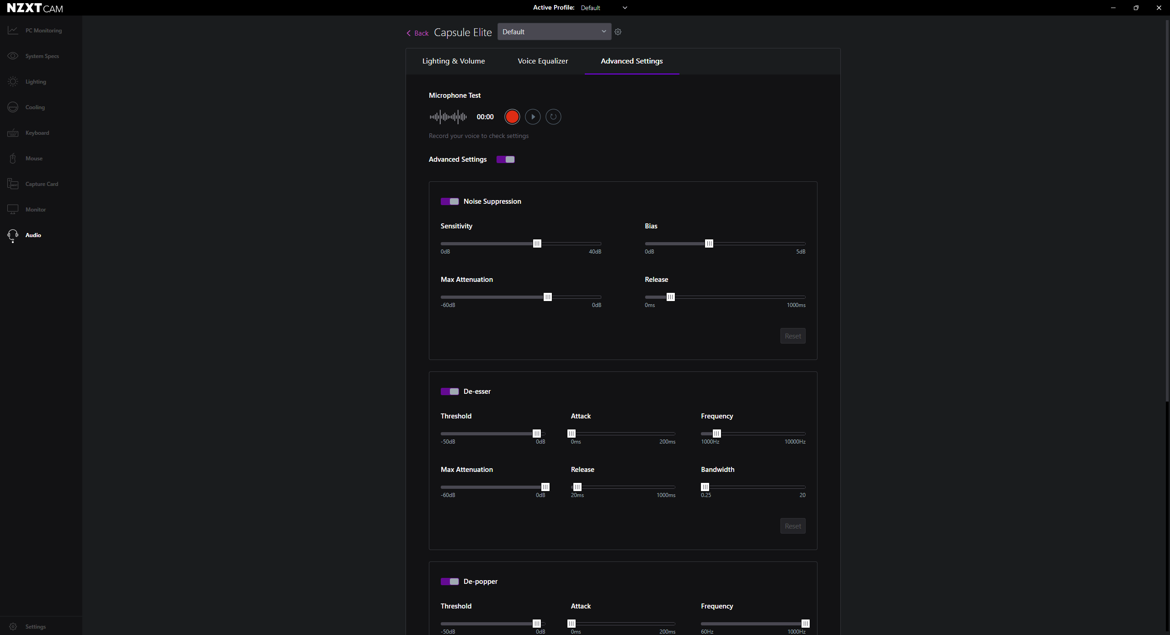Open the Capsule Elite profile dropdown
This screenshot has width=1170, height=635.
554,32
